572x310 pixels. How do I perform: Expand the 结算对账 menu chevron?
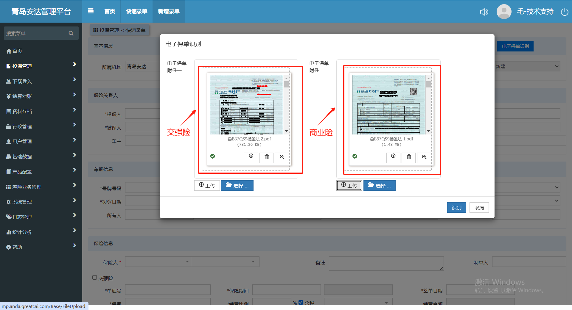click(74, 95)
